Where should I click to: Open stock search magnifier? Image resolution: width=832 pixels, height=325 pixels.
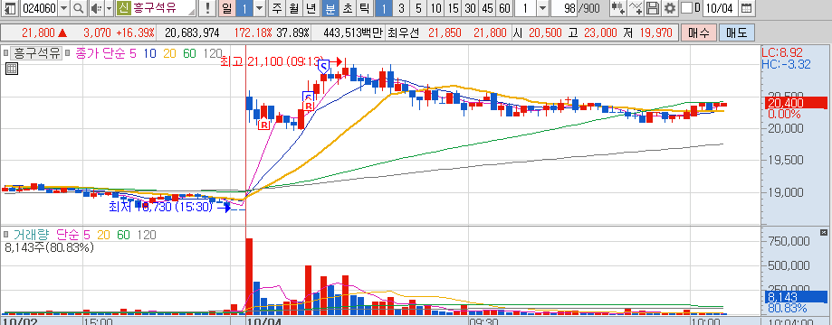pos(78,8)
